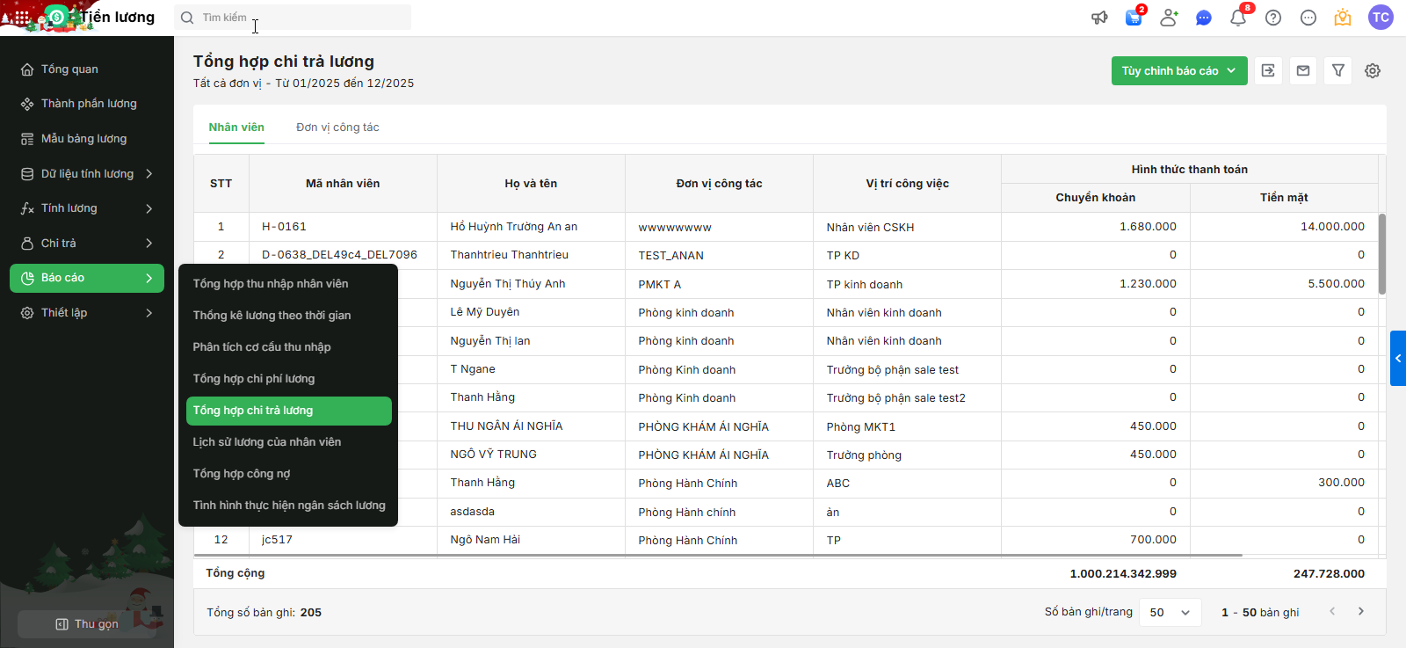Click position Trưởng bộ phận sale test2

click(895, 398)
